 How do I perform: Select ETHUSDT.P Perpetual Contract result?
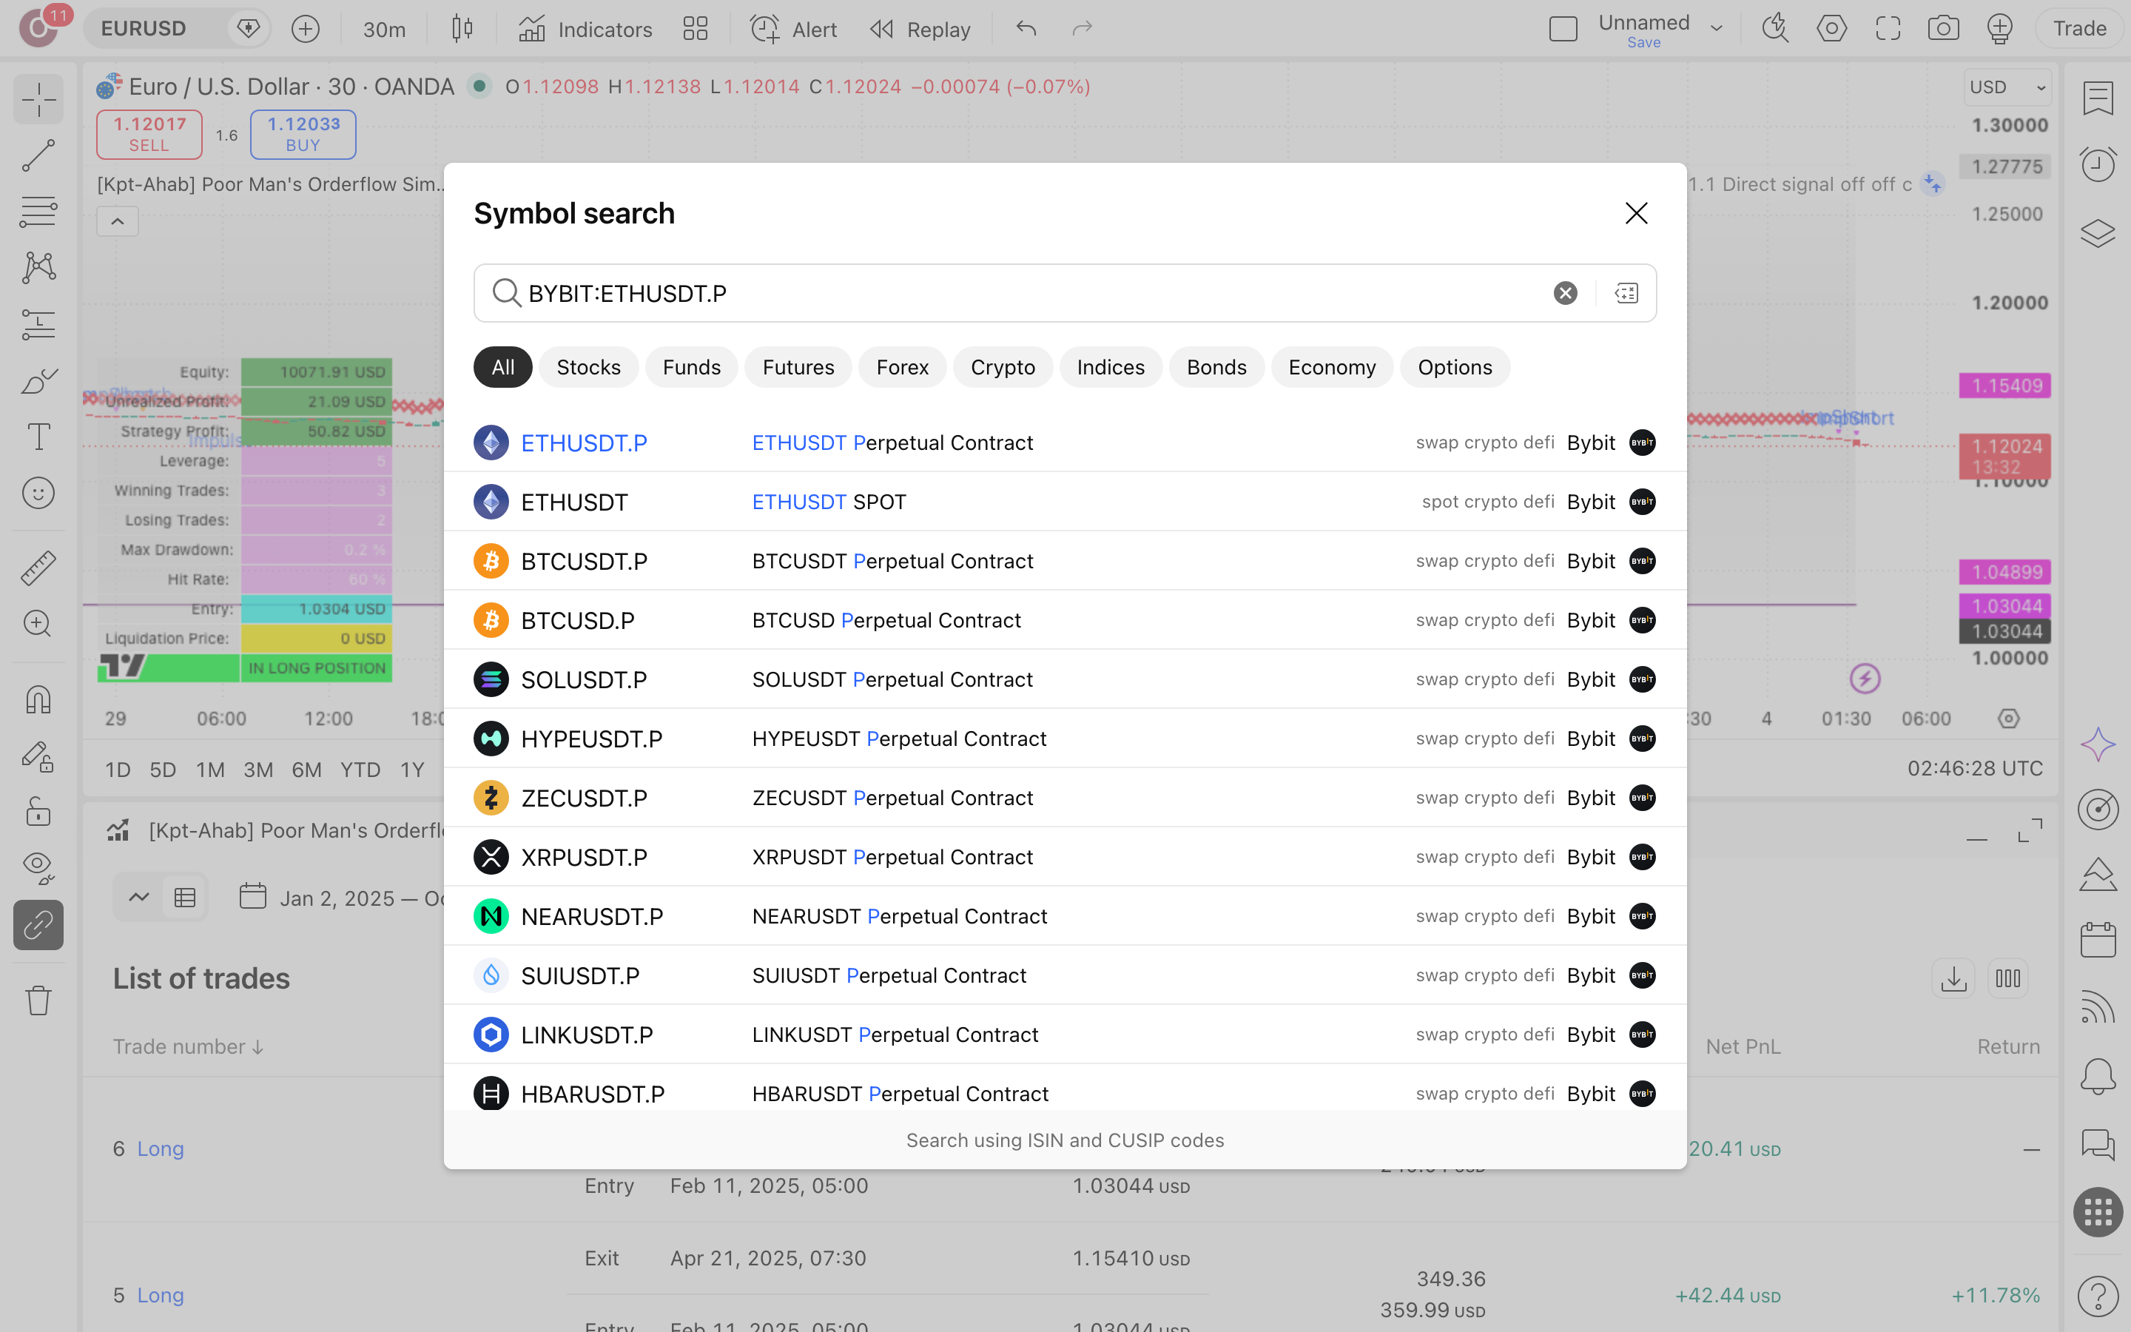coord(1065,443)
